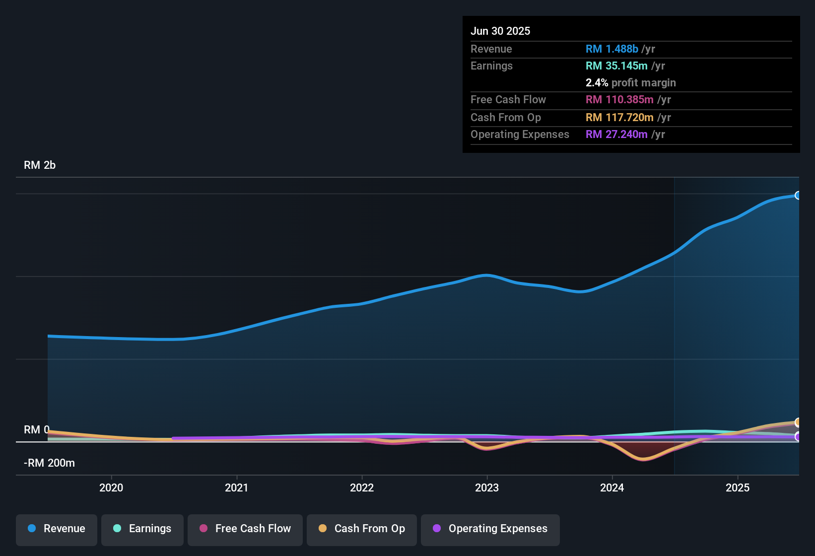Viewport: 815px width, 556px height.
Task: Toggle the Revenue series legend button
Action: click(x=57, y=530)
